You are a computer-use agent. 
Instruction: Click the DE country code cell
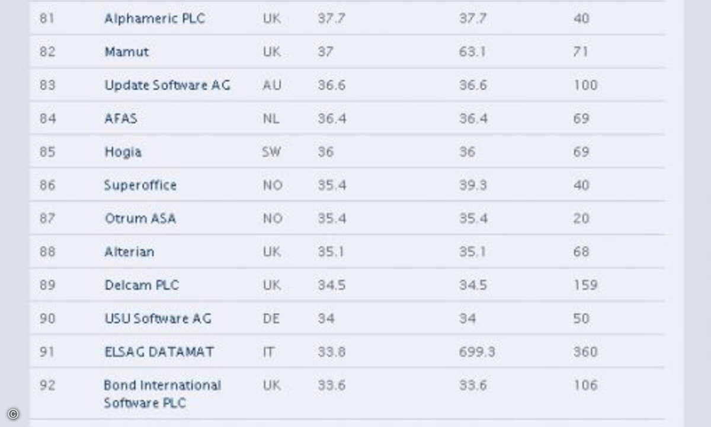[x=271, y=318]
